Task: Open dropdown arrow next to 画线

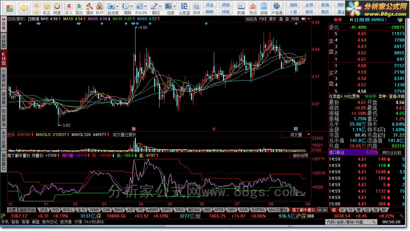Action: pos(161,6)
